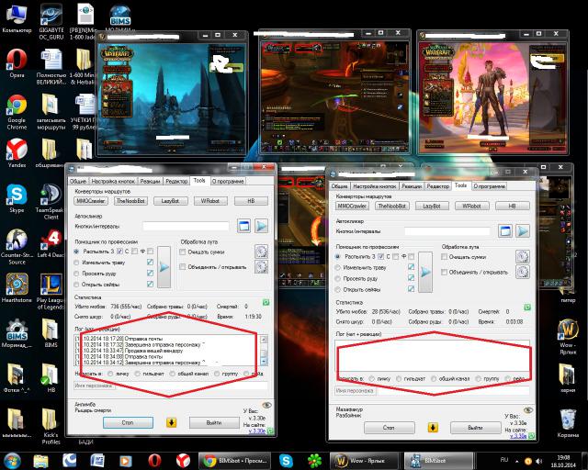Click the autoclicker window icon in right BIMSbot window
This screenshot has width=588, height=470.
(503, 229)
